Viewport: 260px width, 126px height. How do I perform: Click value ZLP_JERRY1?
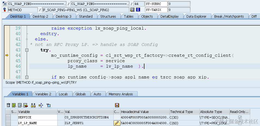[x=89, y=123]
